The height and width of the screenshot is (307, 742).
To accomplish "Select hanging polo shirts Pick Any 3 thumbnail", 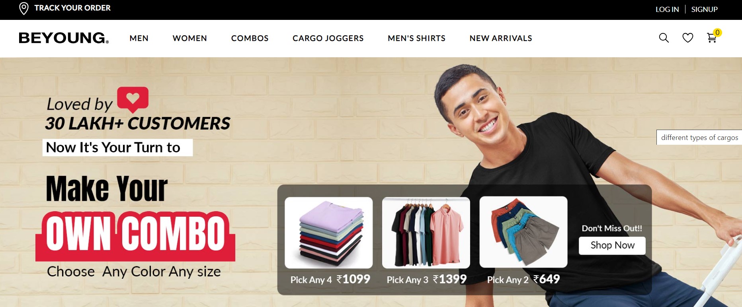I will click(x=426, y=233).
